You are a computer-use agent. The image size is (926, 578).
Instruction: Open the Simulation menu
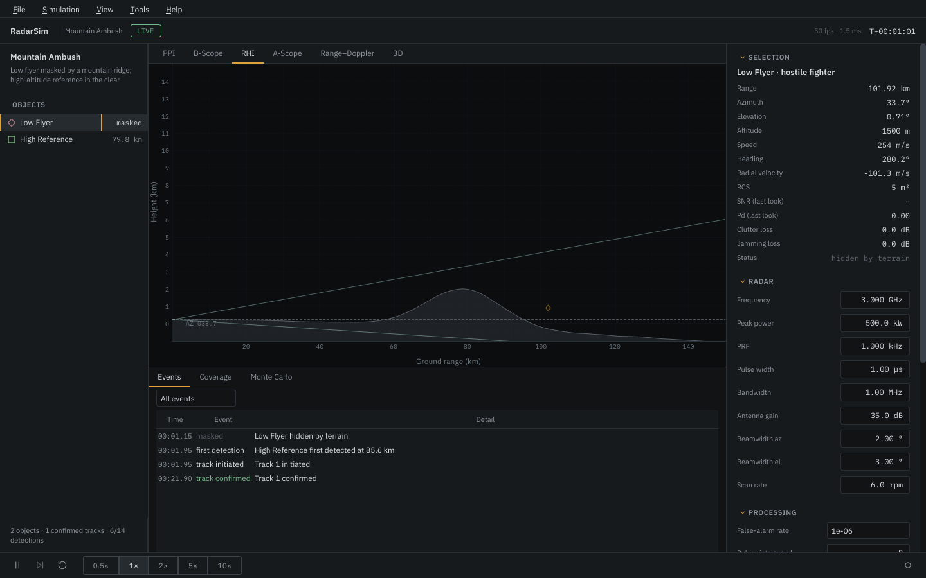[61, 10]
